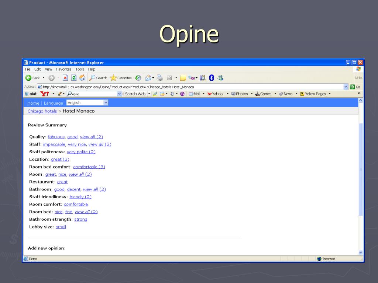Click the Refresh page icon
Screen dimensions: 378x283
coord(74,78)
